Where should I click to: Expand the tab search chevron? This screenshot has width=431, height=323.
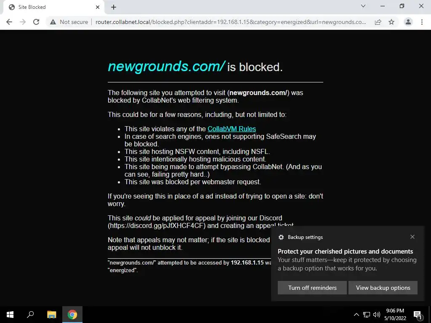[x=363, y=6]
